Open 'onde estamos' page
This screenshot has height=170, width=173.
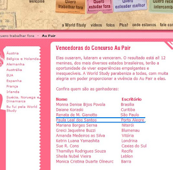(x=144, y=25)
